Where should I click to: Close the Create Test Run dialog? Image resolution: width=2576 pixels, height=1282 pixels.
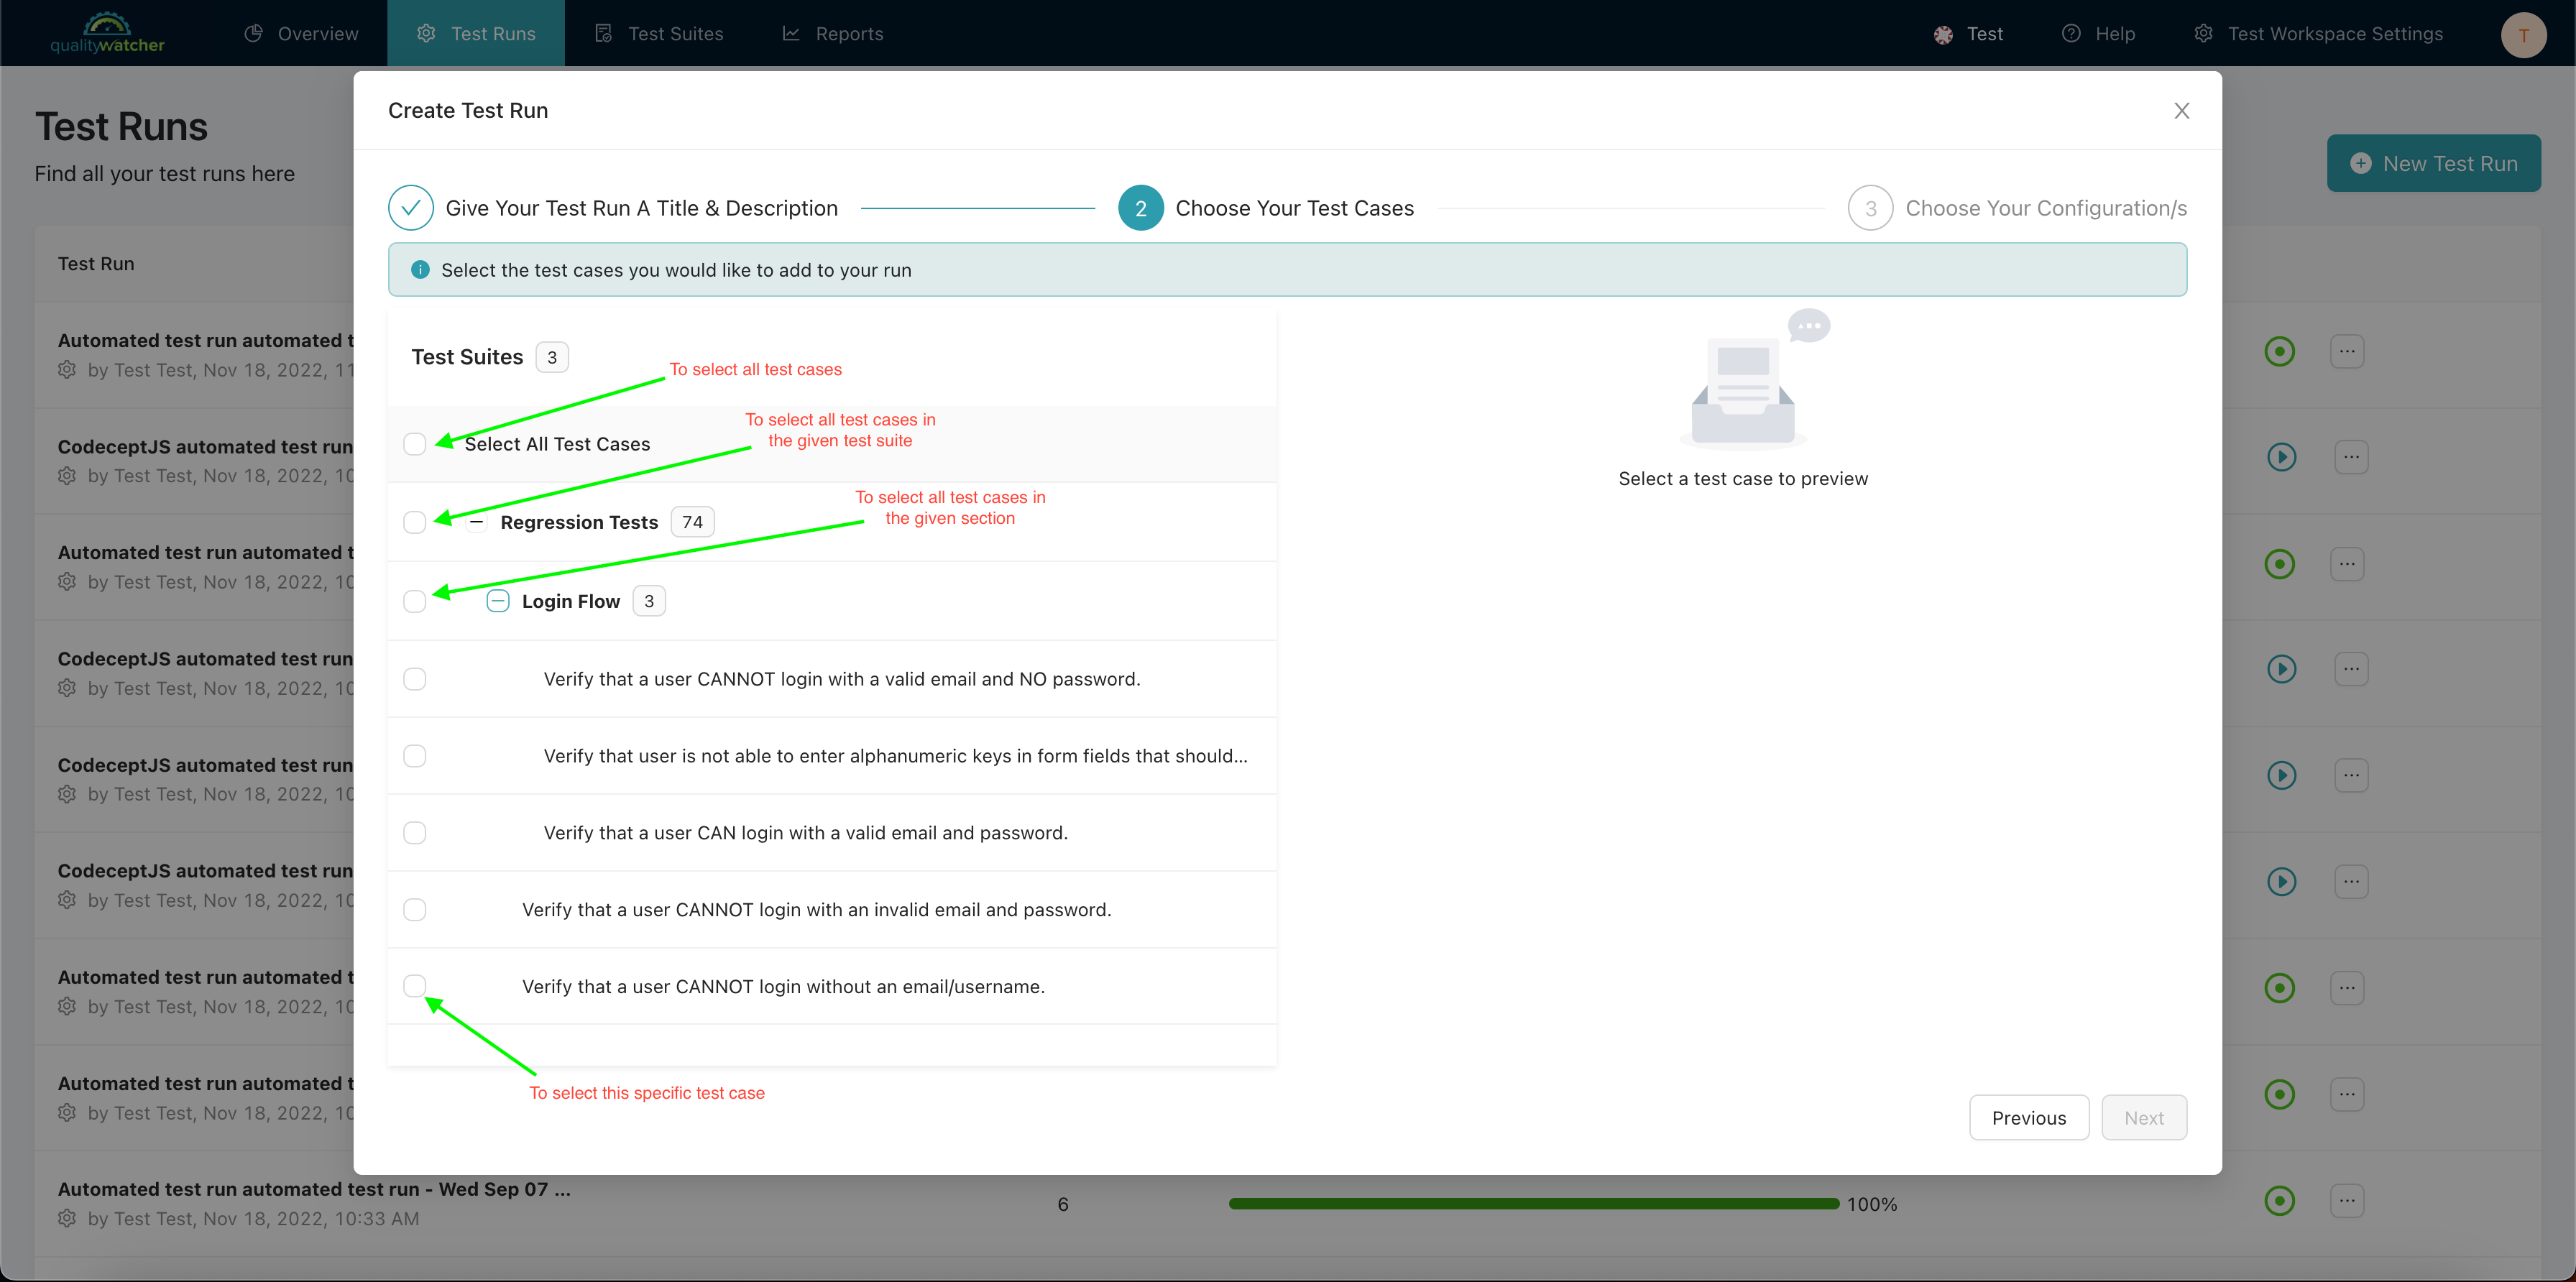[x=2181, y=110]
